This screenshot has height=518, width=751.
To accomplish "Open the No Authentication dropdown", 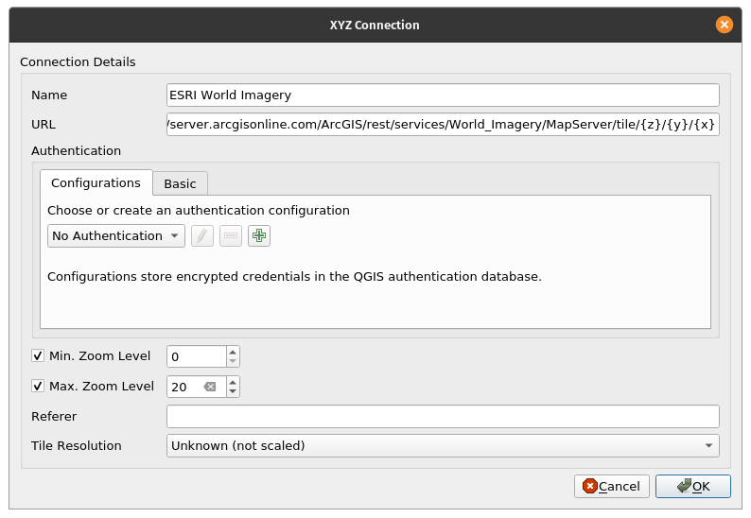I will 116,236.
